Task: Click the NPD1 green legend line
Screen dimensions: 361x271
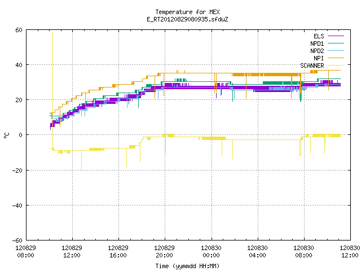Action: (x=336, y=43)
